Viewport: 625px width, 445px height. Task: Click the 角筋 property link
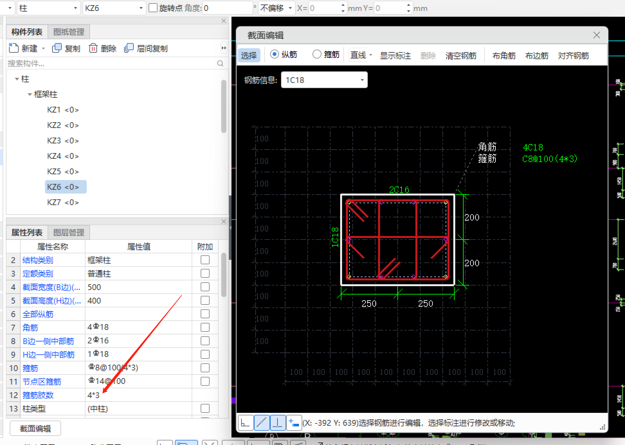pos(30,327)
